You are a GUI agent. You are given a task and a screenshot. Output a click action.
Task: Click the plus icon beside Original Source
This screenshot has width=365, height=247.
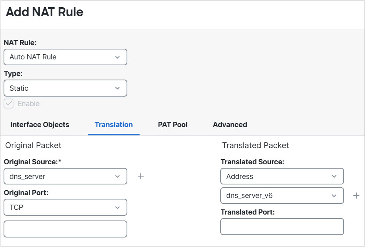tap(141, 176)
